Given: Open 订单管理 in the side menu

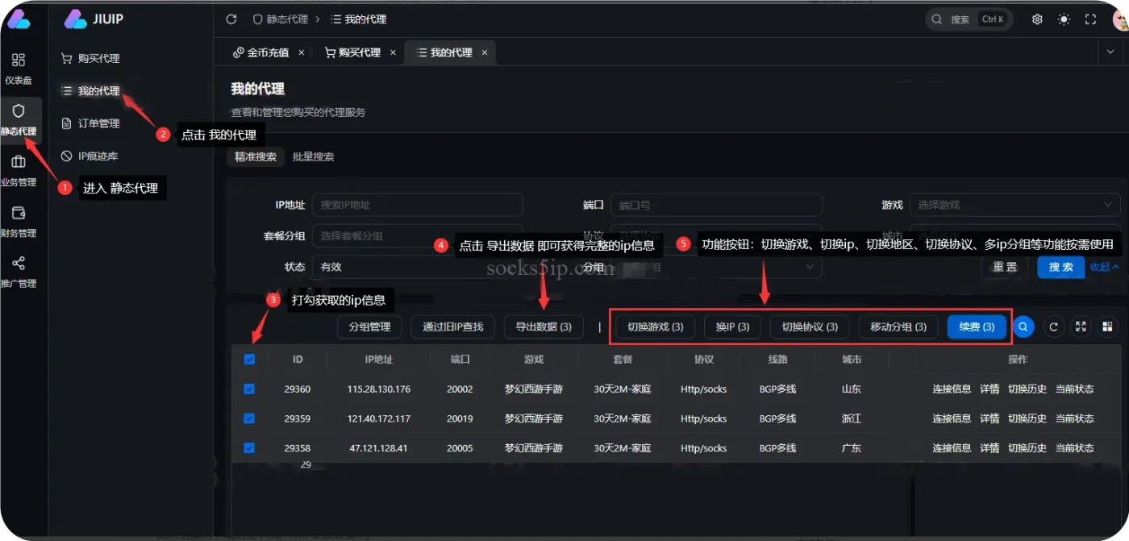Looking at the screenshot, I should (90, 123).
